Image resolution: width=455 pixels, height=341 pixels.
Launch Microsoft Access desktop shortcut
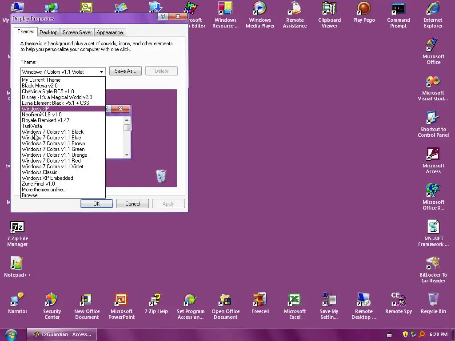pyautogui.click(x=433, y=161)
